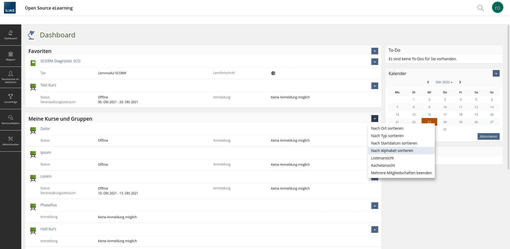Select calendar day 23
The width and height of the screenshot is (510, 249).
[x=429, y=122]
